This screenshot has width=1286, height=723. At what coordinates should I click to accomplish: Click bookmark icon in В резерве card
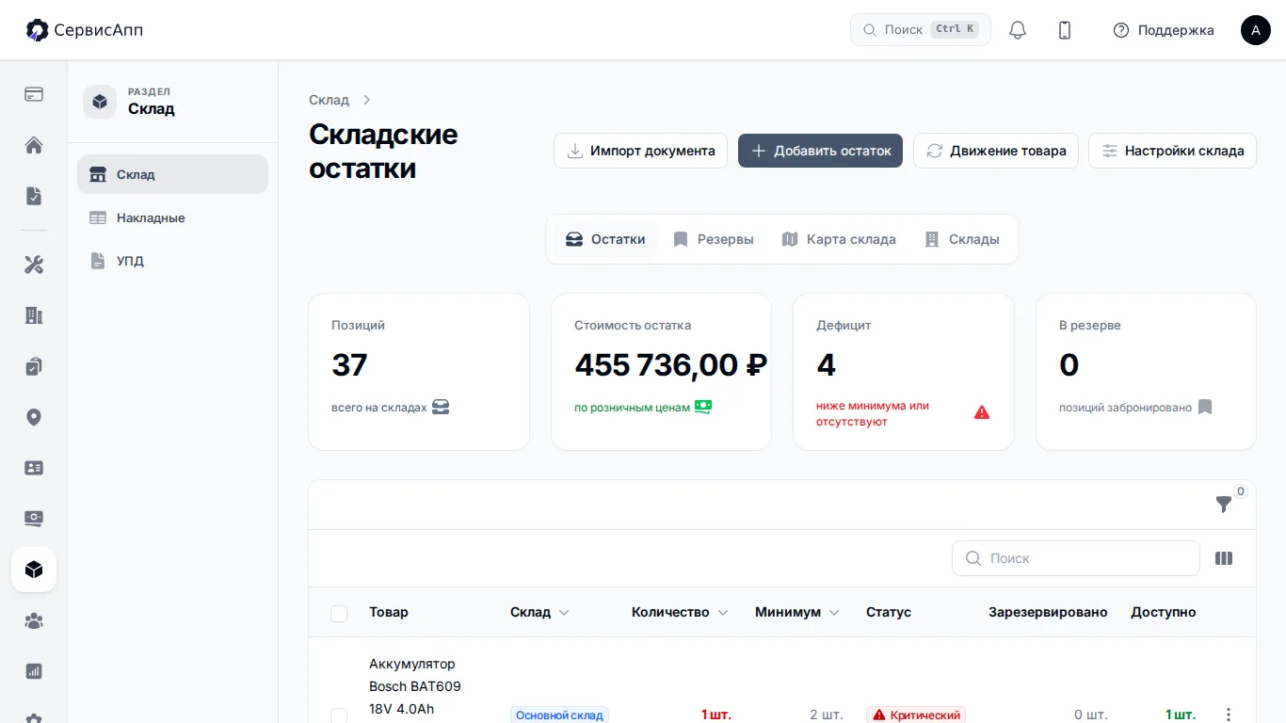click(1205, 407)
